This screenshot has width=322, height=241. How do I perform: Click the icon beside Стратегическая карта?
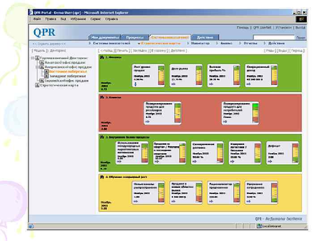pos(37,85)
